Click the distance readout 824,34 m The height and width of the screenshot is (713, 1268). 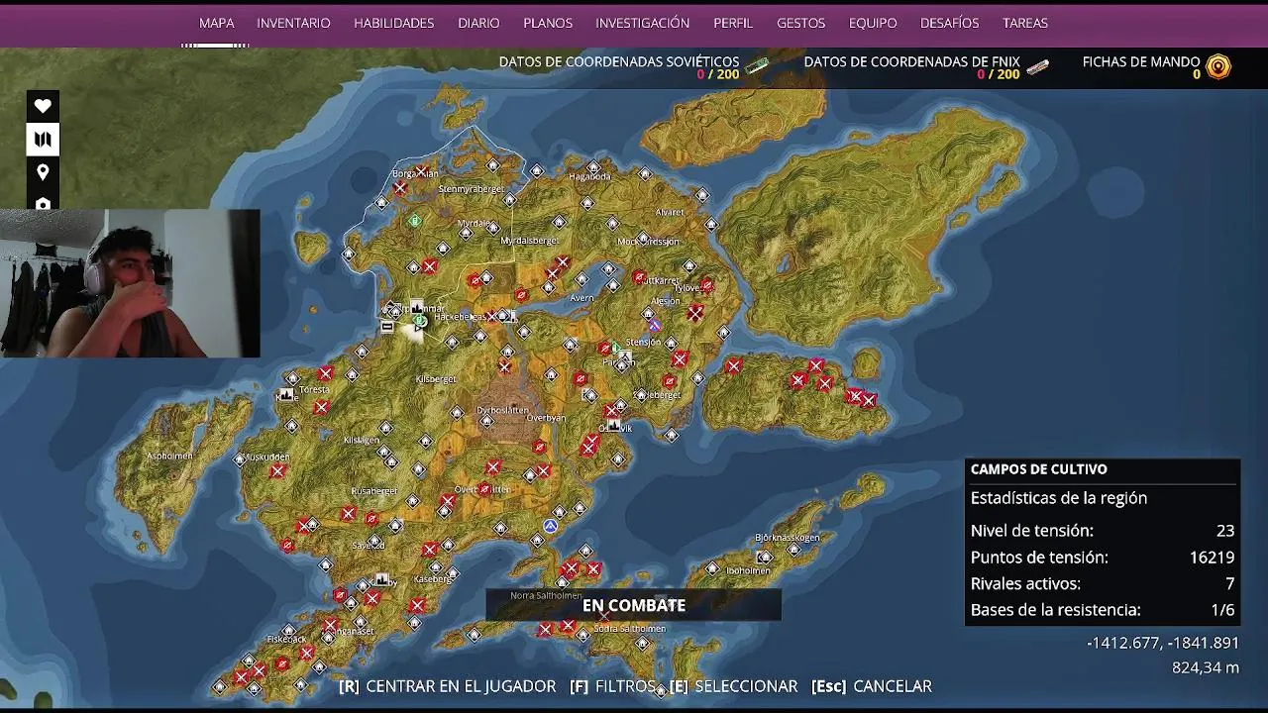tap(1206, 668)
